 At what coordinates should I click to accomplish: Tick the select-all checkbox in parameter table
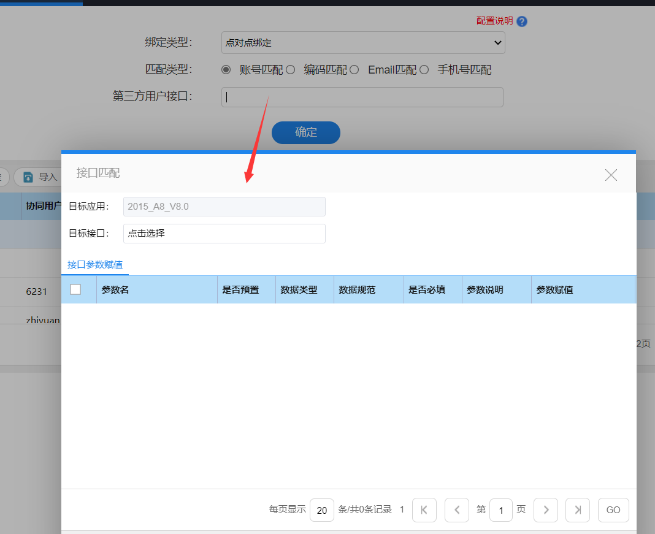[x=75, y=289]
